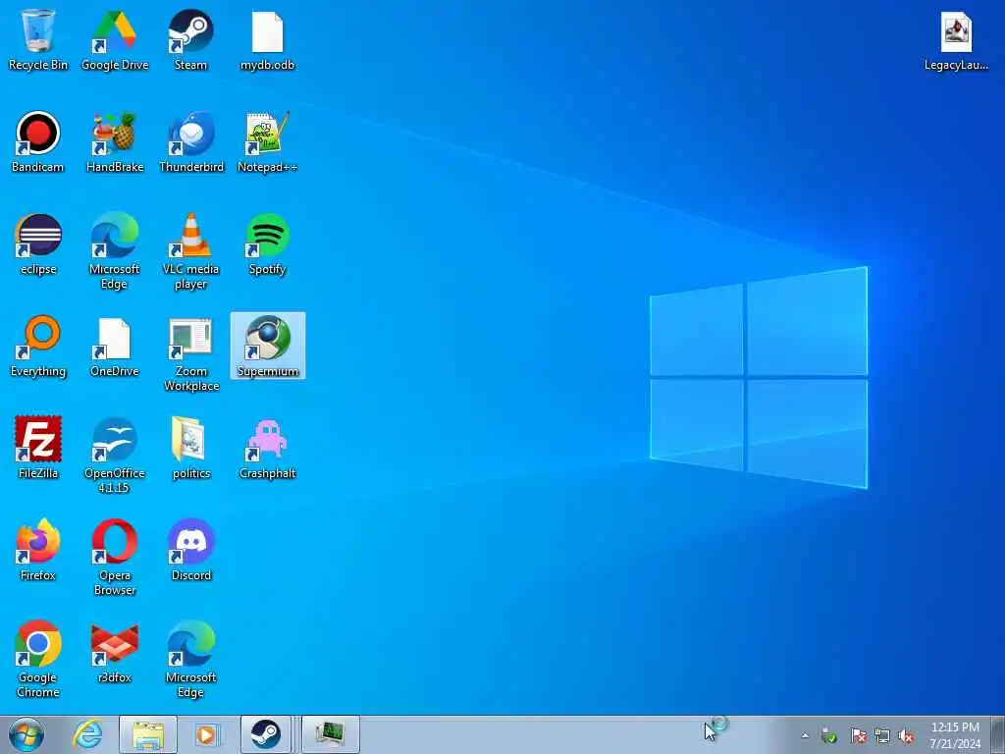Select the Discord shortcut

click(x=191, y=550)
